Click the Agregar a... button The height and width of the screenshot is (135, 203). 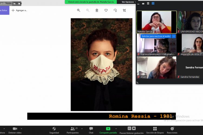[x=19, y=10]
